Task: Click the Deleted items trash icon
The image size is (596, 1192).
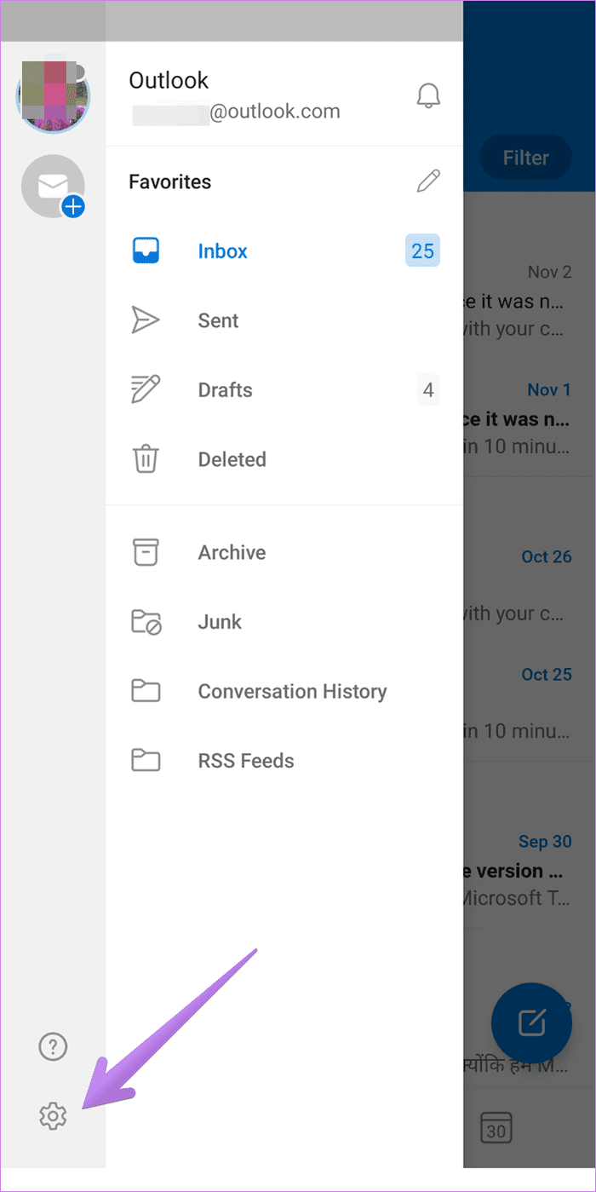Action: 146,458
